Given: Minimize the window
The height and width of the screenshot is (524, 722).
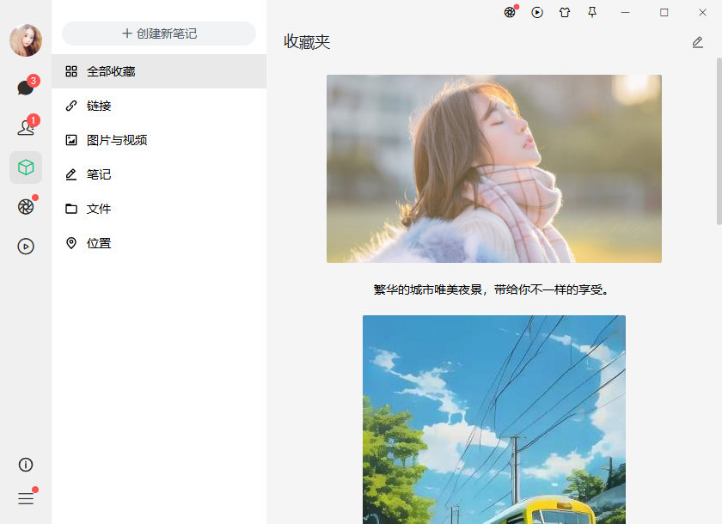Looking at the screenshot, I should (626, 12).
